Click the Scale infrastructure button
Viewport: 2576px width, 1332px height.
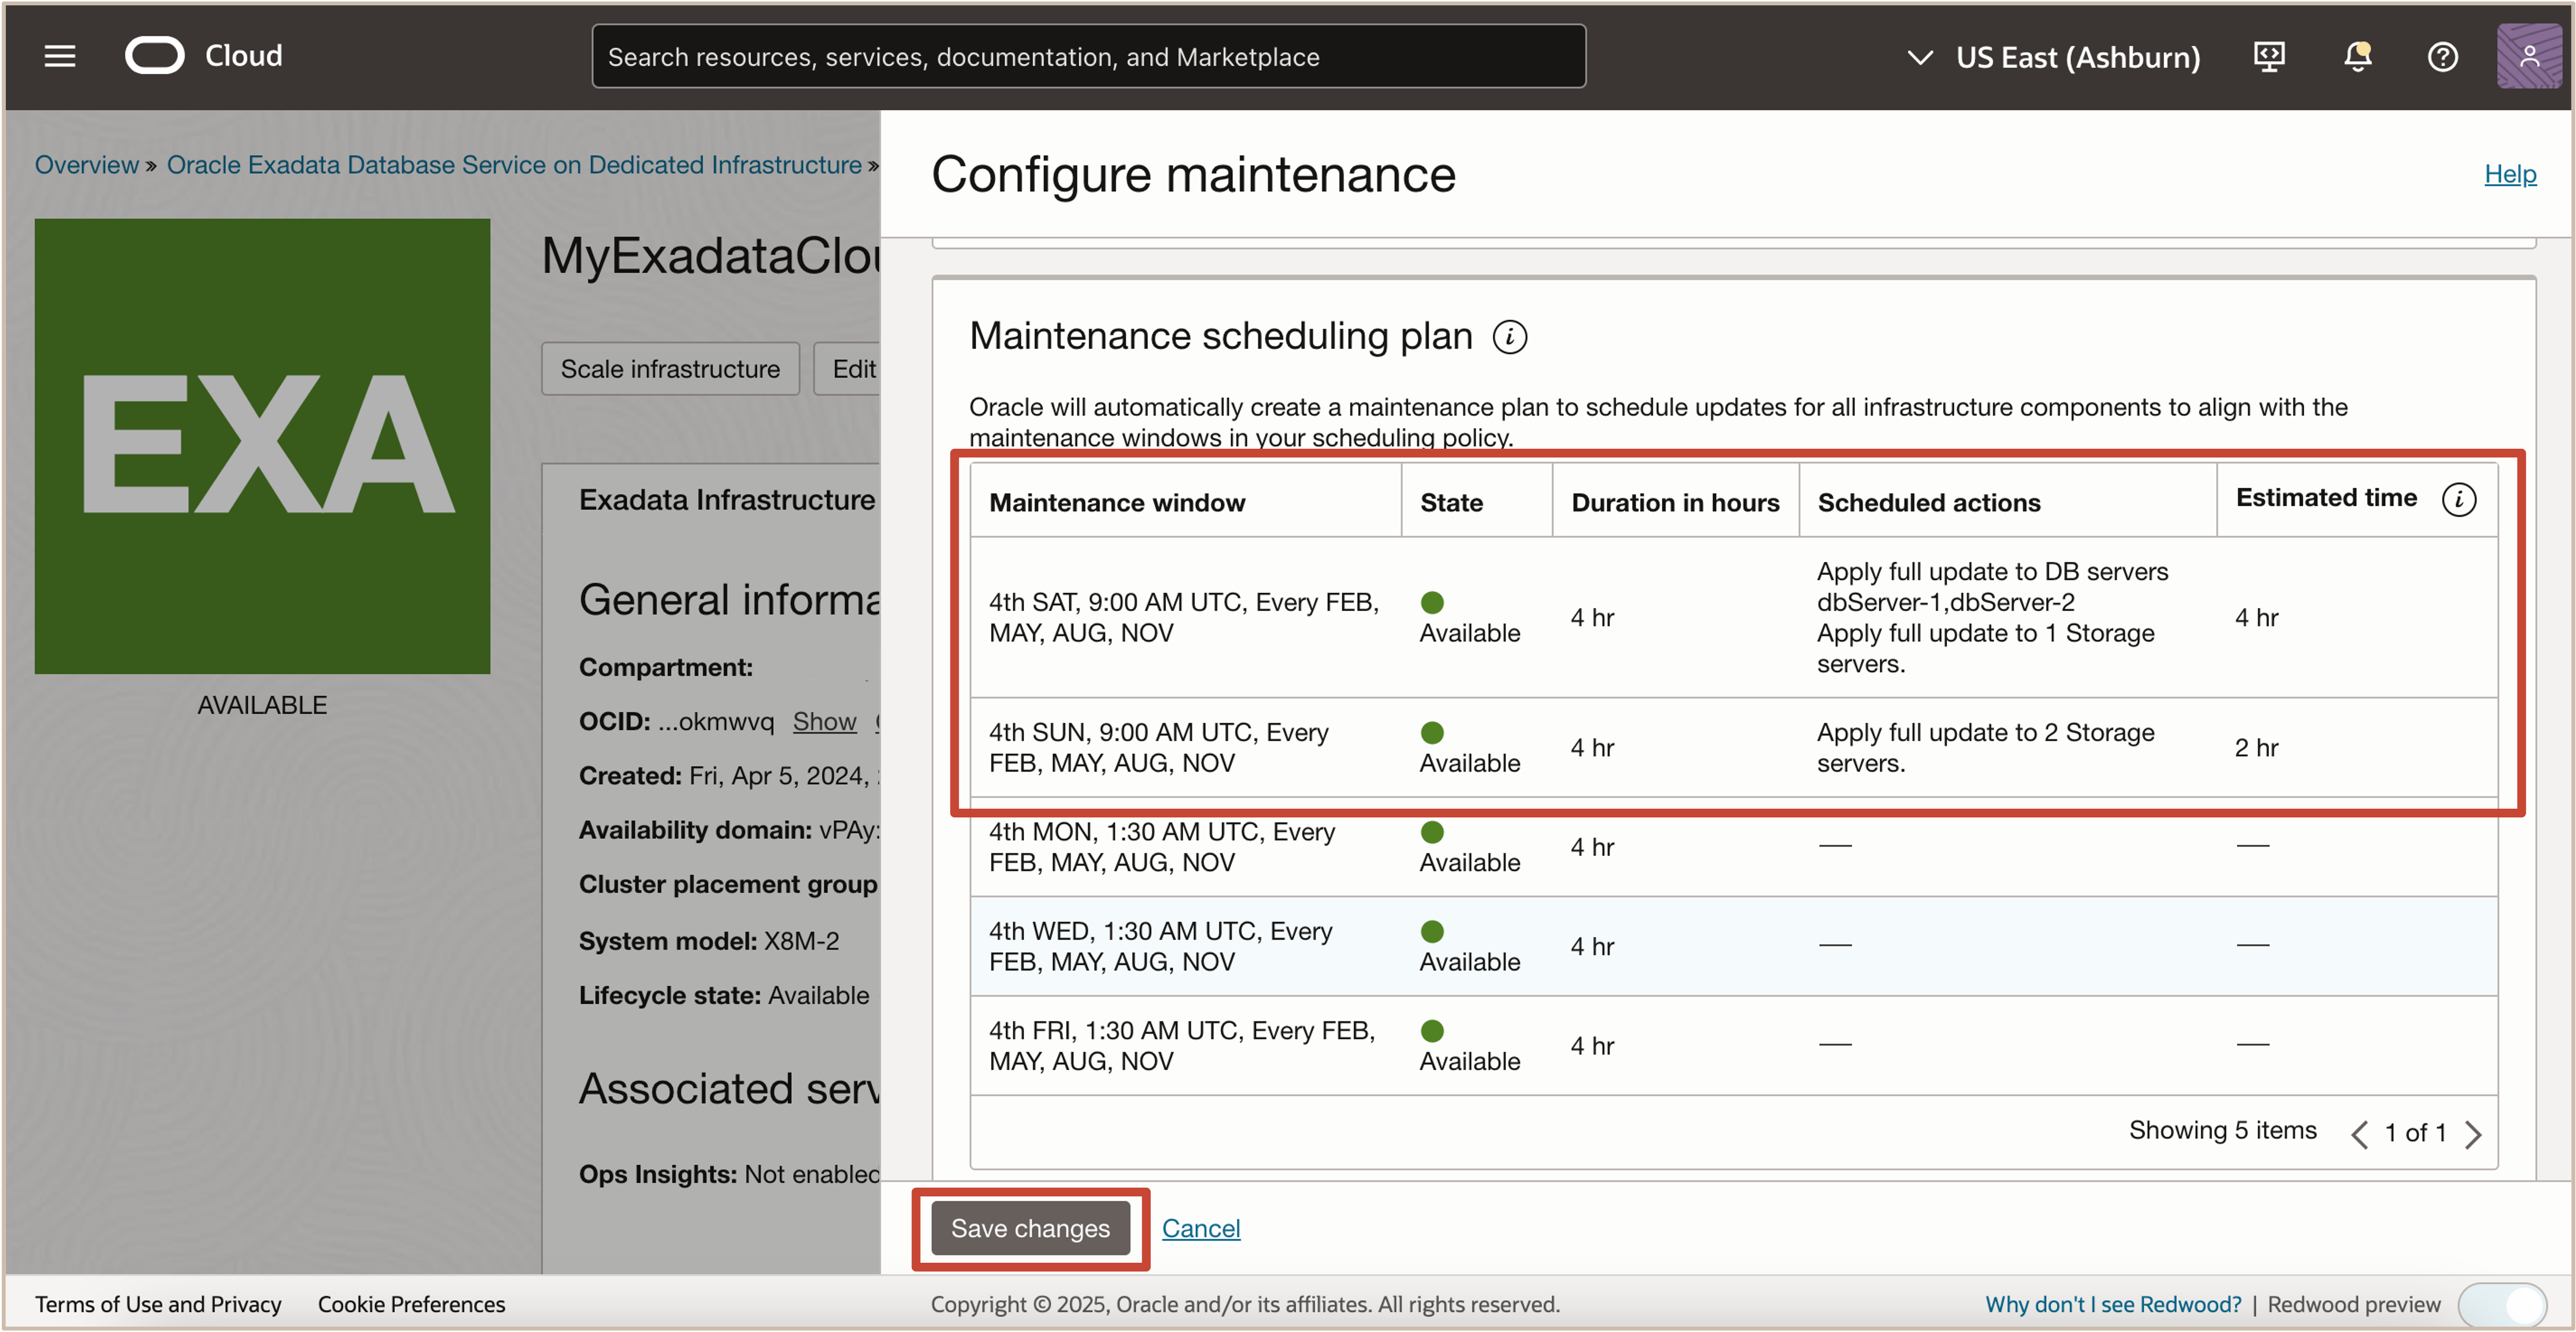(670, 368)
